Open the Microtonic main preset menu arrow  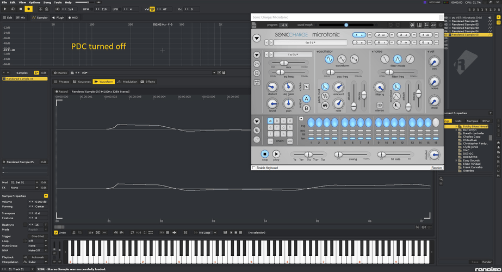257,38
